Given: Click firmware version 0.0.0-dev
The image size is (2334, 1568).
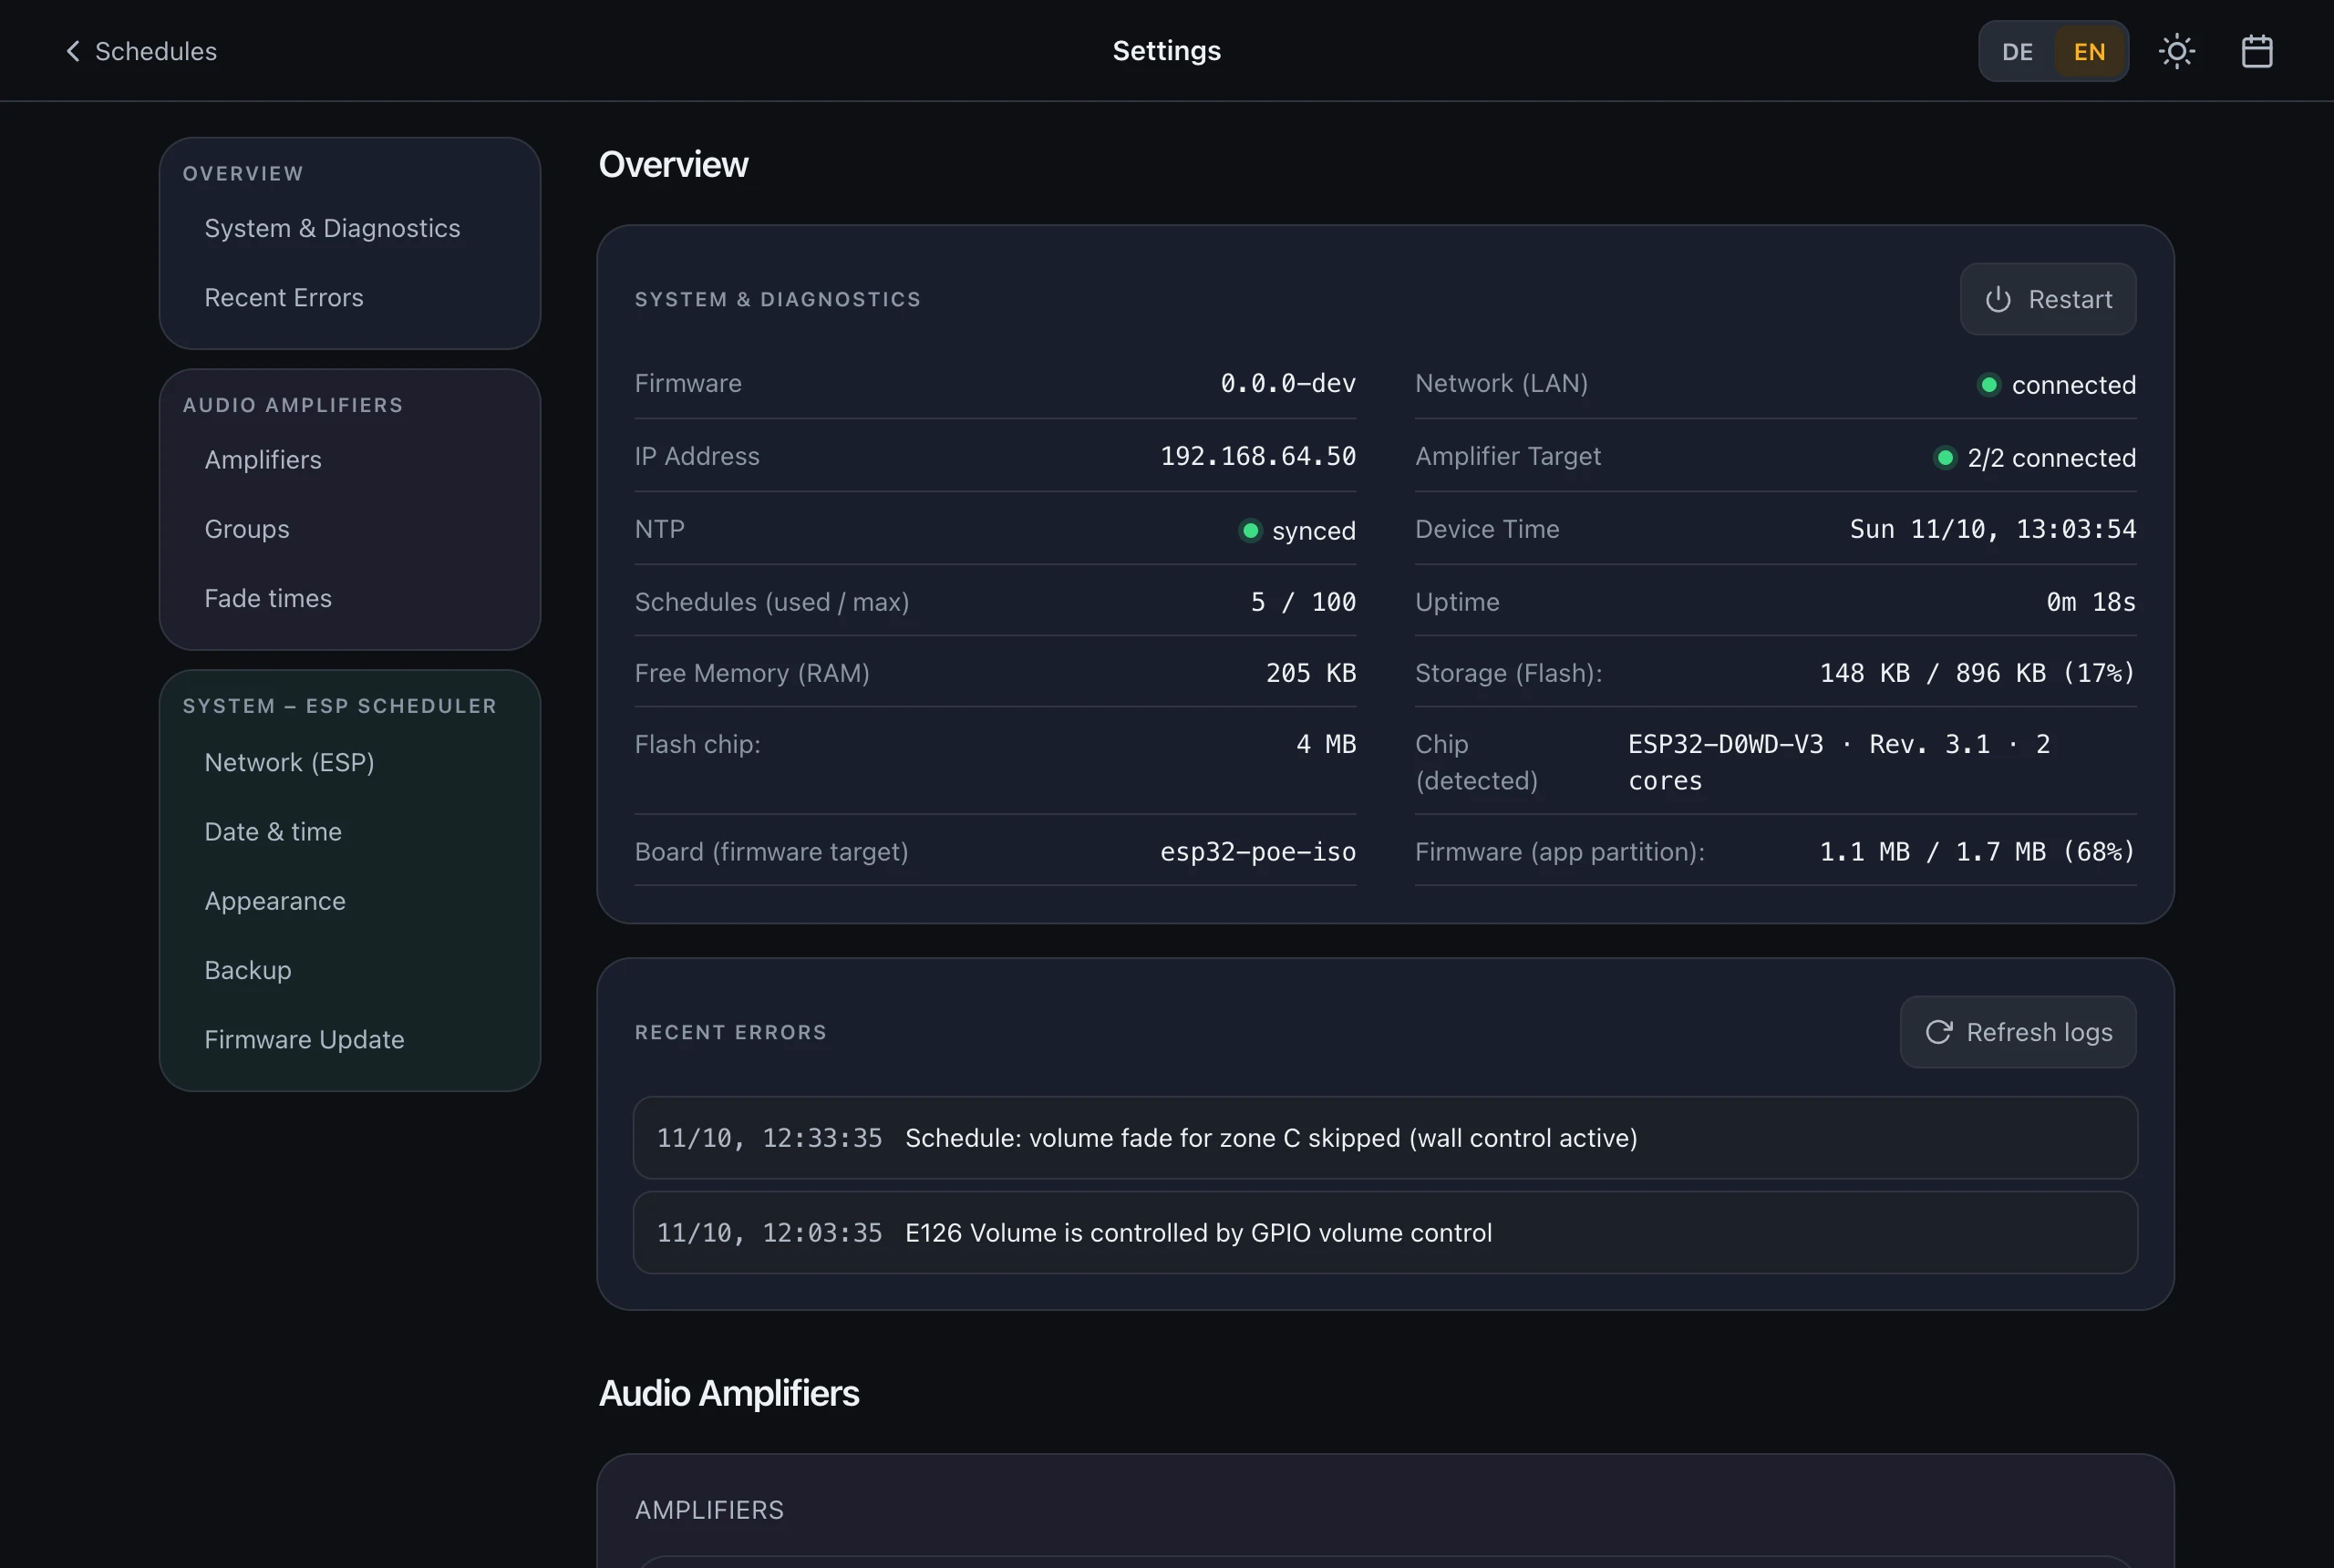Looking at the screenshot, I should (1288, 383).
